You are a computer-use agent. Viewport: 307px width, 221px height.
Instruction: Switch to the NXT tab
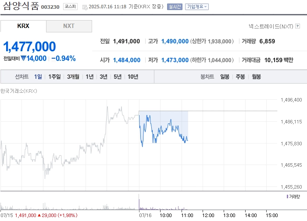(69, 26)
